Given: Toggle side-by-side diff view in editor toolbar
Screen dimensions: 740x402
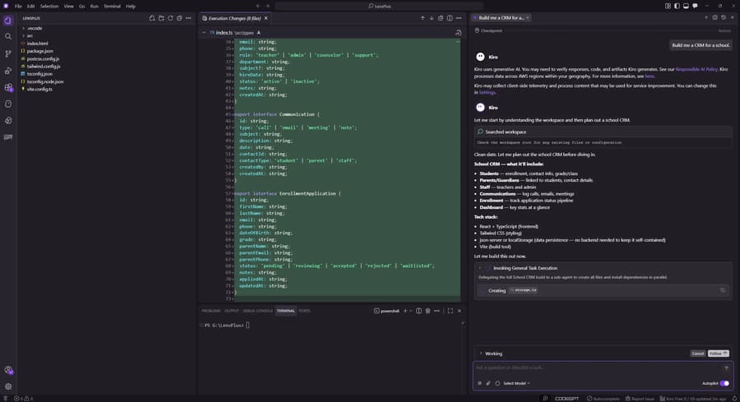Looking at the screenshot, I should click(x=450, y=18).
